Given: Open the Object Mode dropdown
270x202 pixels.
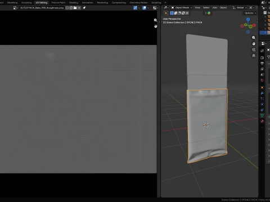Looking at the screenshot, I should tap(182, 8).
